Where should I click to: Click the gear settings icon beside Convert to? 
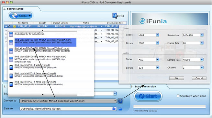120,101
